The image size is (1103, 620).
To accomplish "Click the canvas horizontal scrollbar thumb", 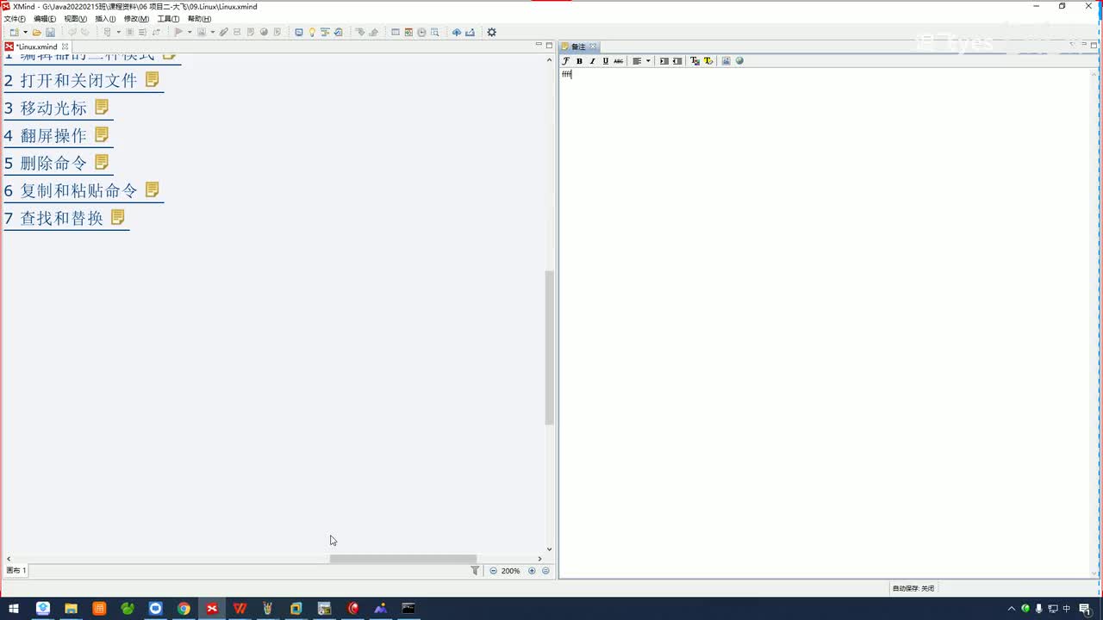I will coord(402,559).
